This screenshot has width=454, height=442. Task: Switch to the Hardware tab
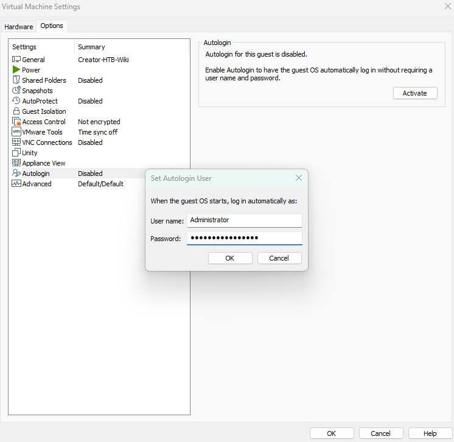coord(19,27)
